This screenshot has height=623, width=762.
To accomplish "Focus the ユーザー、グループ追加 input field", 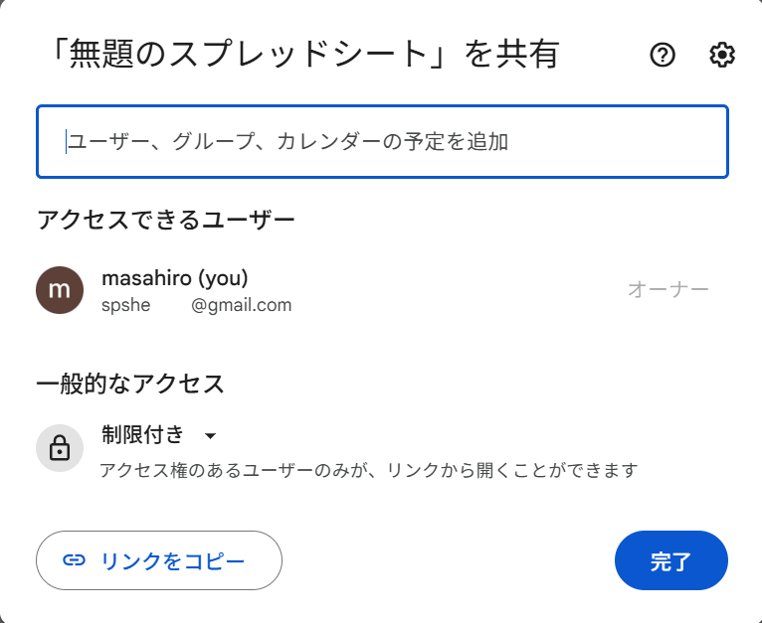I will pos(382,142).
